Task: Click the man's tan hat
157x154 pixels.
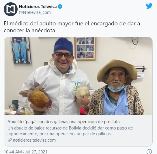Action: 117,70
